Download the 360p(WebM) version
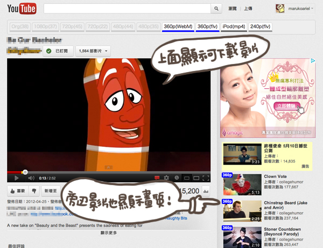Viewport: 323px width, 248px height. [x=178, y=27]
